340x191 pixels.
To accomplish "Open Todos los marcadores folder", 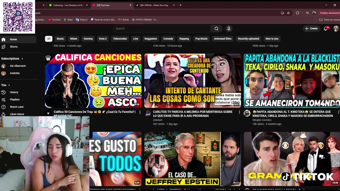I will click(329, 20).
